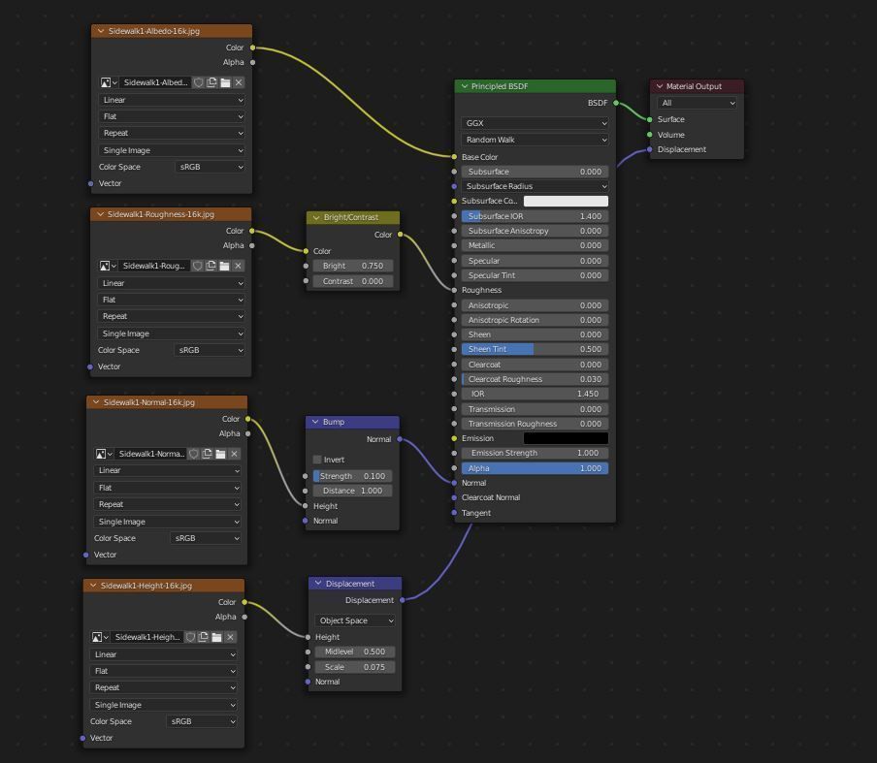Screen dimensions: 877x763
Task: Open the All target dropdown in Material Output
Action: click(x=697, y=103)
